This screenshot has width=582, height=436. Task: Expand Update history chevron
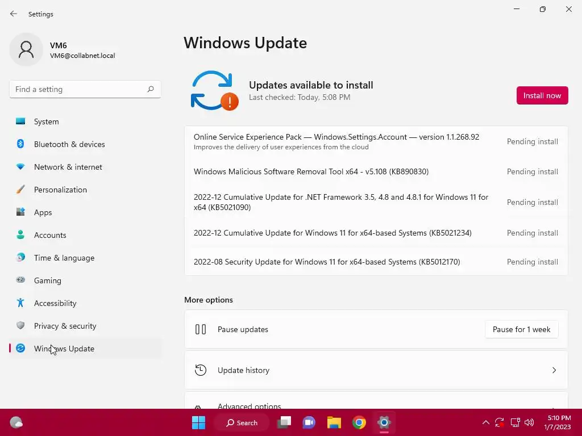point(554,370)
